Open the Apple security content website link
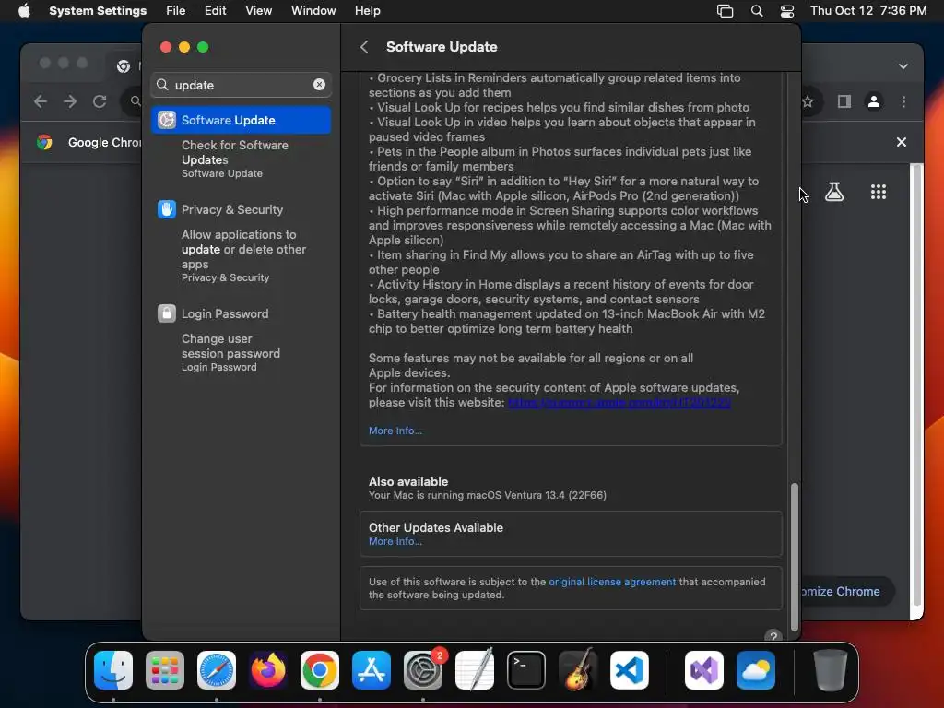The width and height of the screenshot is (944, 708). coord(619,402)
